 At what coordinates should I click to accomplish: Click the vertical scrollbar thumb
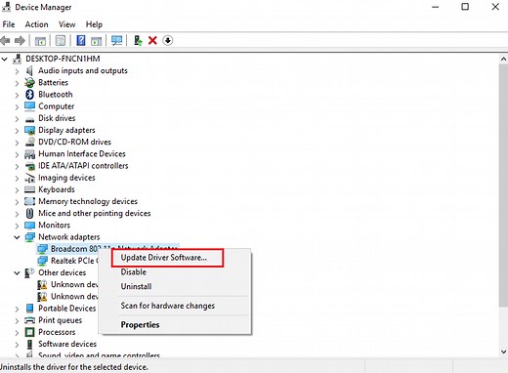[503, 185]
